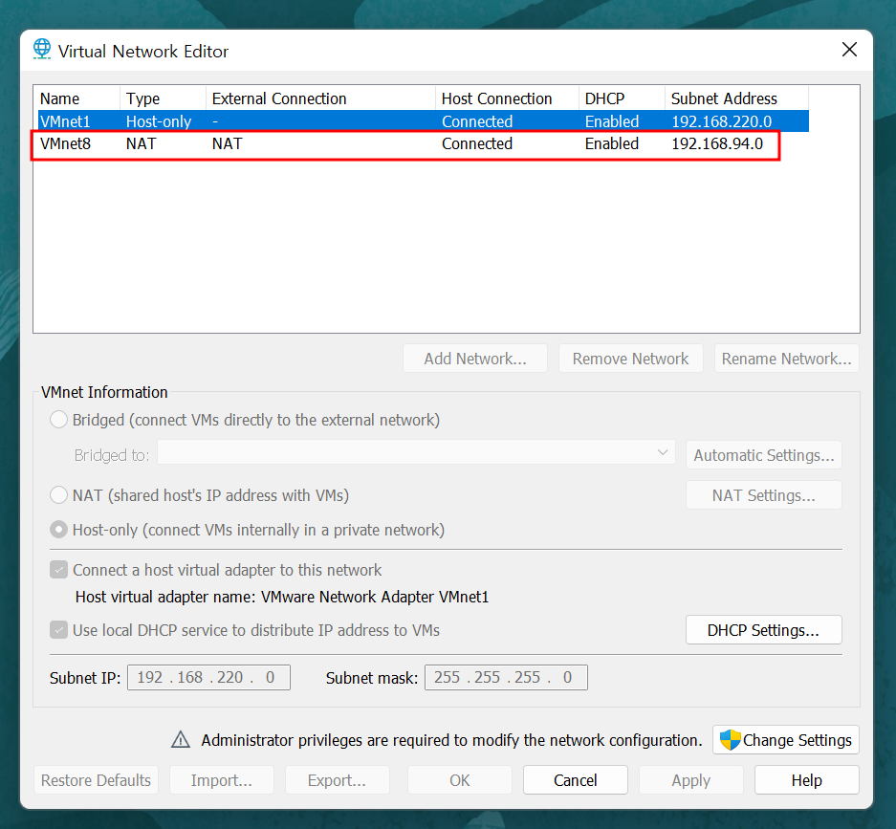Click the shield Change Settings button
The image size is (896, 829).
tap(786, 740)
